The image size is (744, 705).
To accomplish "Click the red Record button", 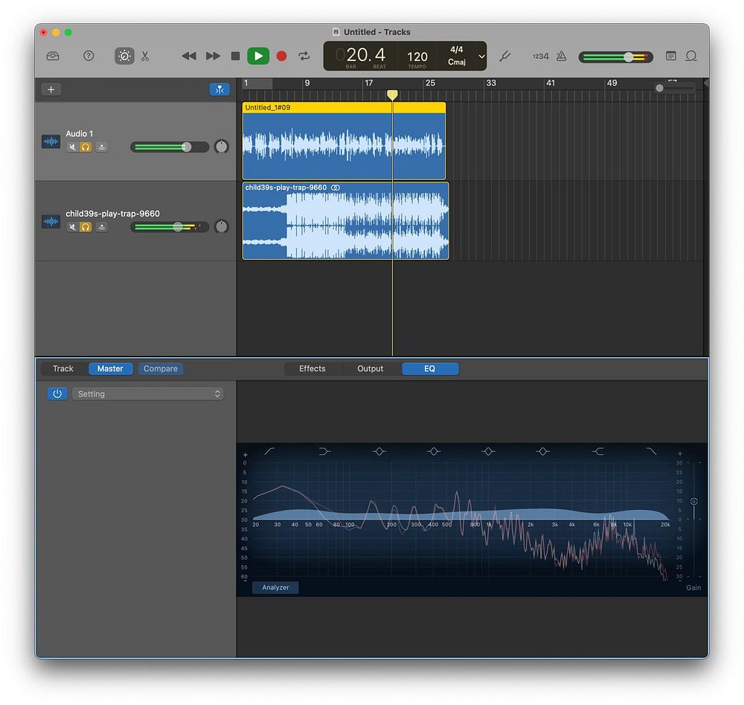I will [x=281, y=56].
